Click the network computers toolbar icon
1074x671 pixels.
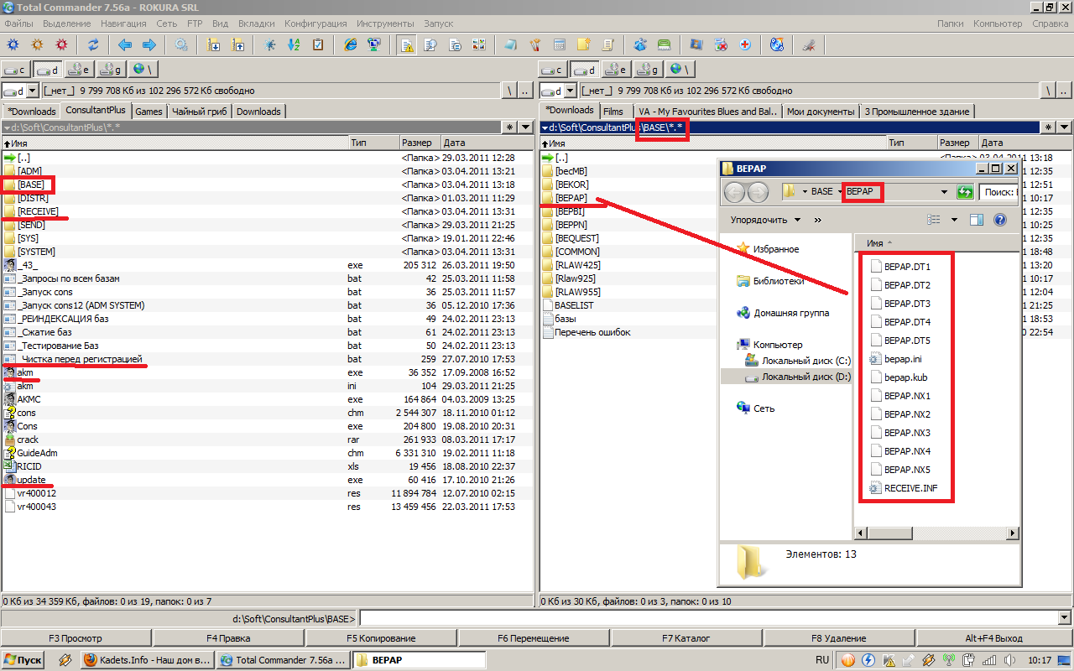pyautogui.click(x=374, y=44)
